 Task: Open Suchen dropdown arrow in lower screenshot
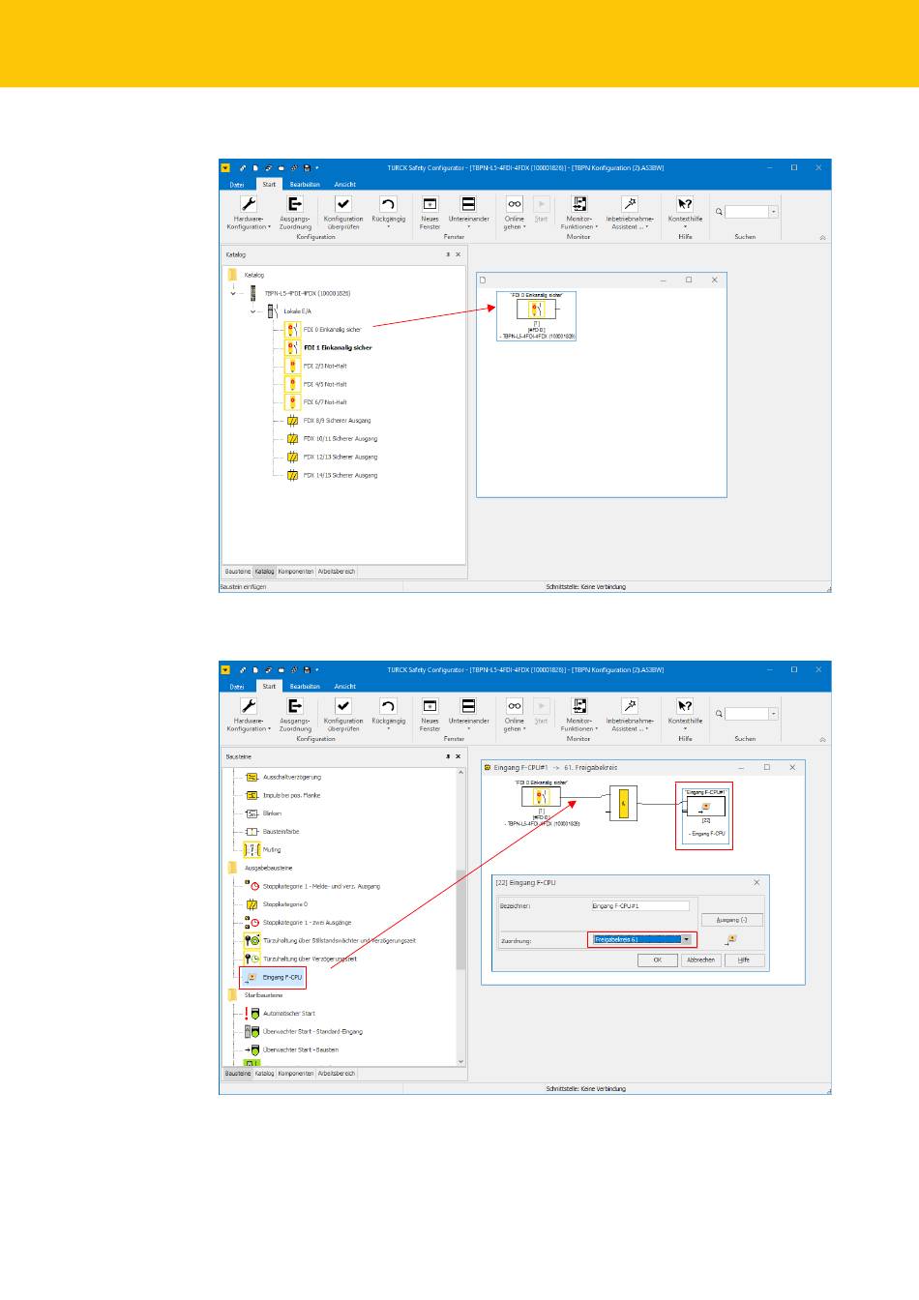pos(774,713)
